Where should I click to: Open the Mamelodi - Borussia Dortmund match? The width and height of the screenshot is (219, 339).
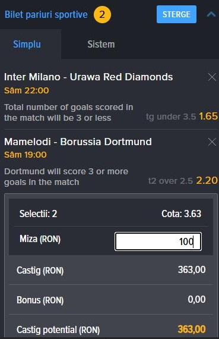pos(78,142)
